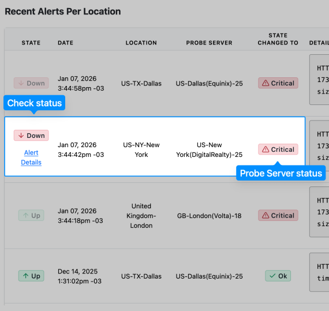Click the STATE CHANGED TO column header
329x311 pixels.
(278, 39)
